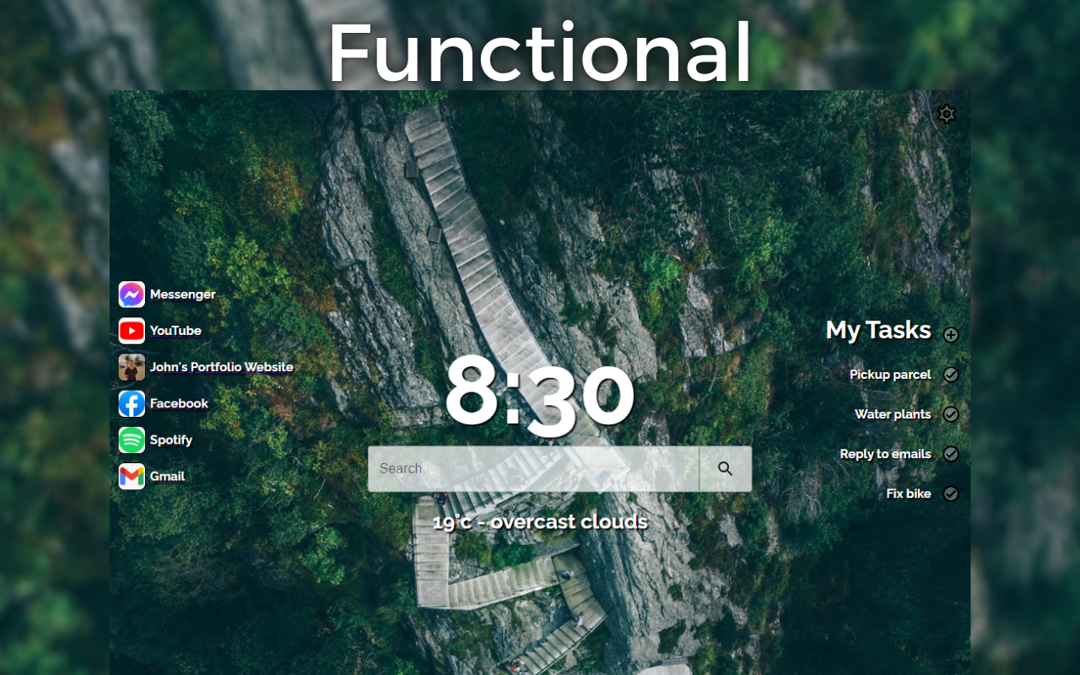Click the YouTube play icon
Image resolution: width=1080 pixels, height=675 pixels.
click(132, 331)
